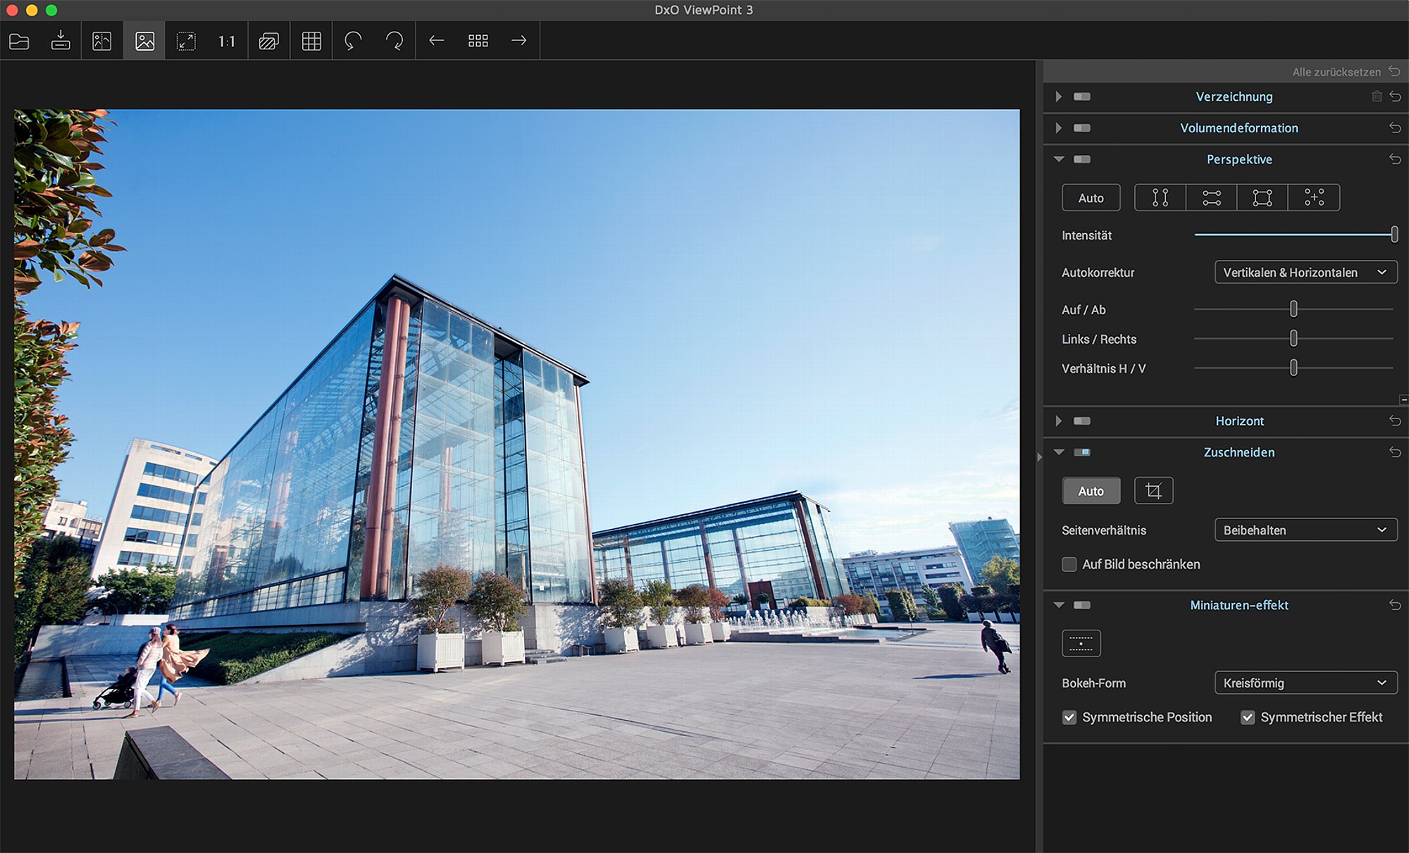Select the force vertical parallels tool
1409x853 pixels.
tap(1160, 198)
